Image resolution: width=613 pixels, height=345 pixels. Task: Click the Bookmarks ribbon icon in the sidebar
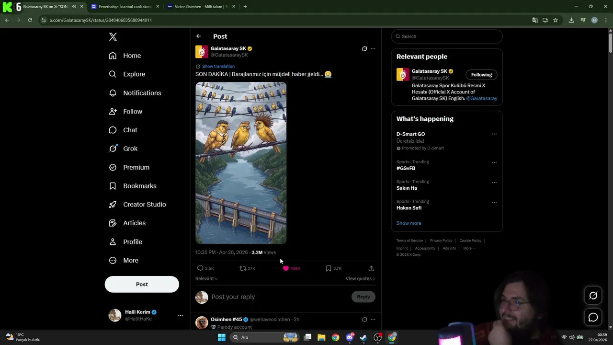click(x=113, y=186)
